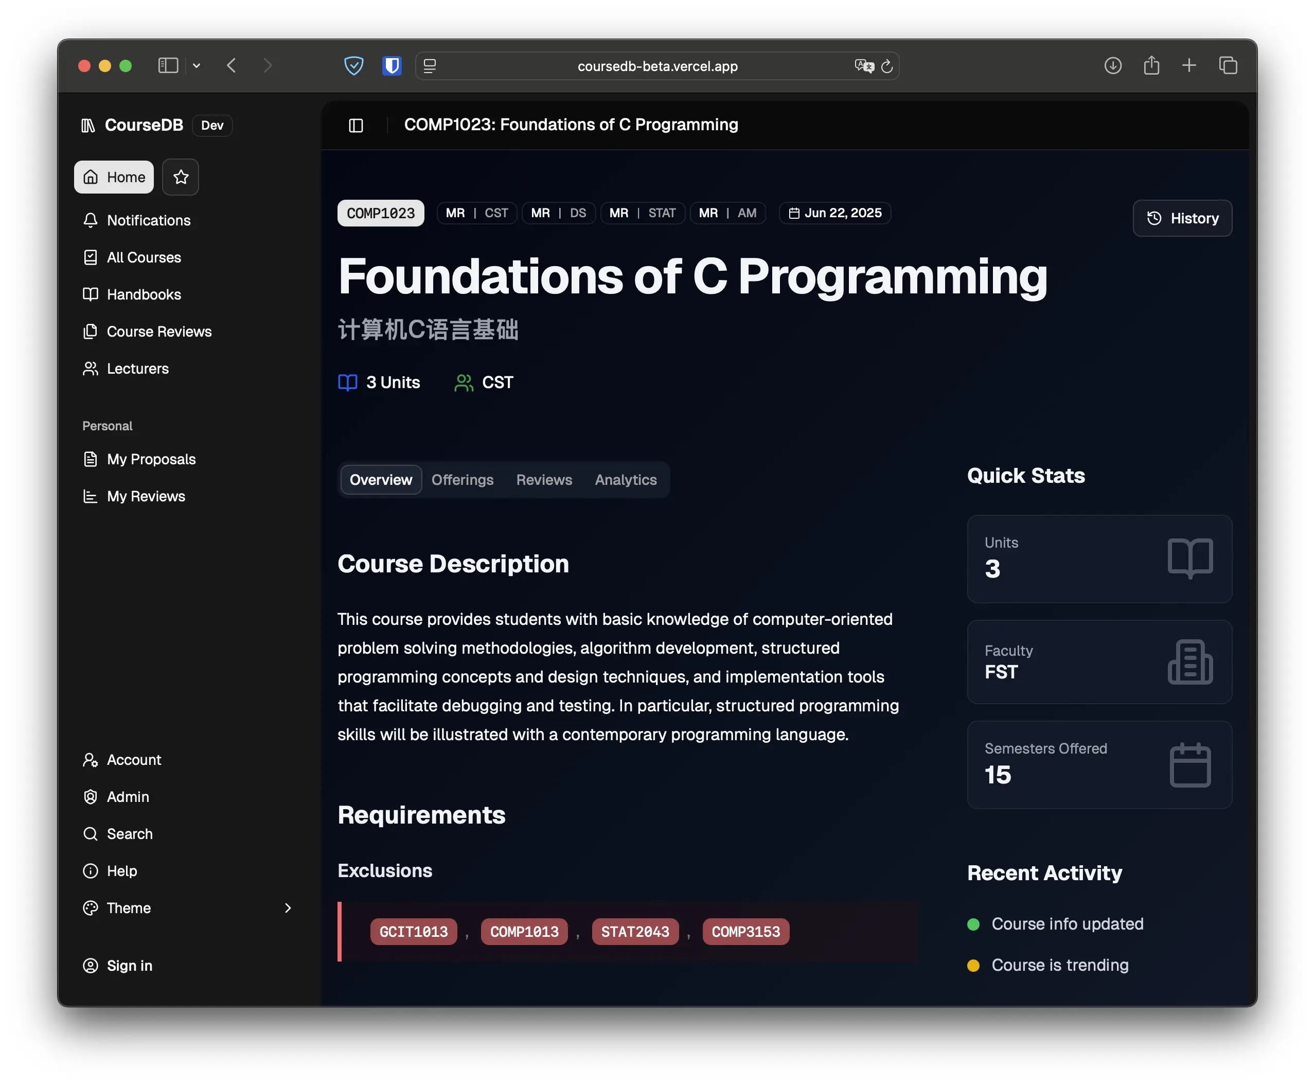Image resolution: width=1315 pixels, height=1083 pixels.
Task: Click the Faculty value FST
Action: coord(1001,672)
